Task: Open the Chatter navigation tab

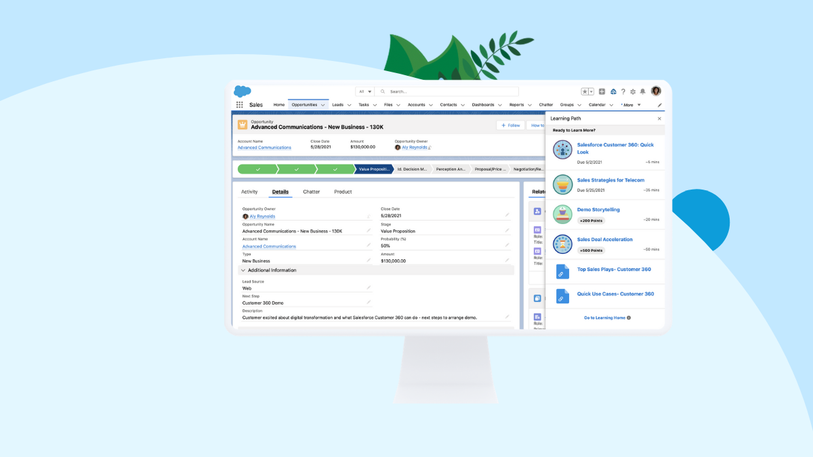Action: coord(546,105)
